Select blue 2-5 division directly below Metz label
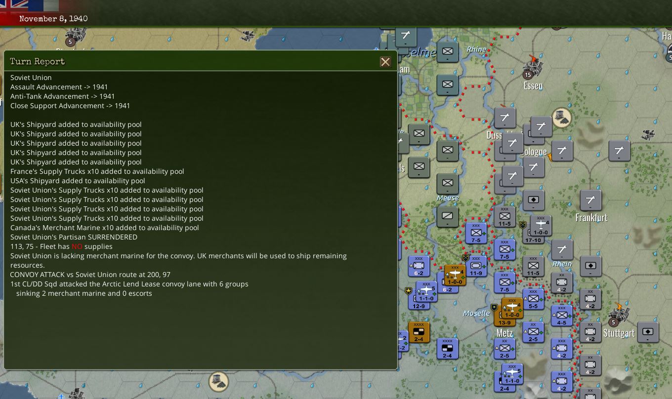Image resolution: width=672 pixels, height=399 pixels. pos(504,349)
